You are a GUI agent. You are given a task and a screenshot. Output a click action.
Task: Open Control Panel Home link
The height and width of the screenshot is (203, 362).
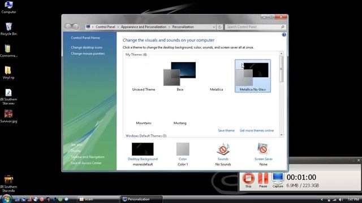tap(85, 38)
